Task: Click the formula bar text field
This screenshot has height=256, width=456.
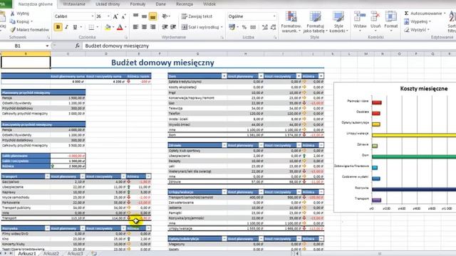Action: coord(269,46)
